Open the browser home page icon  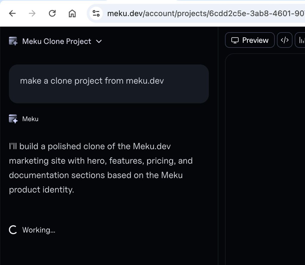[72, 13]
